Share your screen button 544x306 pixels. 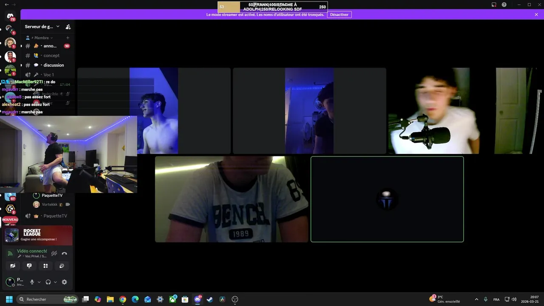[x=29, y=266]
